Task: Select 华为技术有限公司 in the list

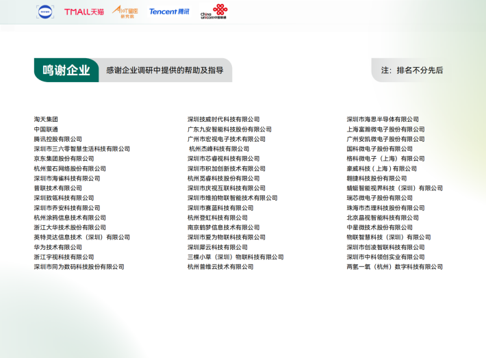Action: [57, 247]
